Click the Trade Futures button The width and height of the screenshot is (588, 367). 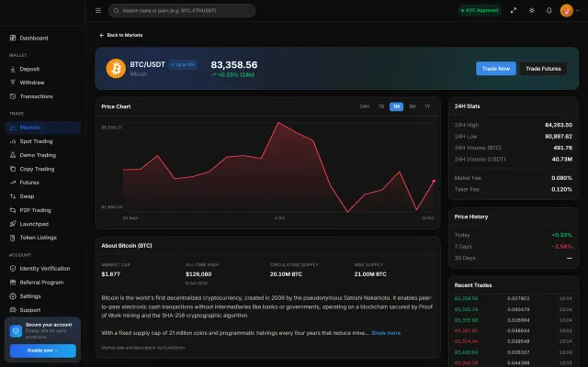tap(543, 69)
